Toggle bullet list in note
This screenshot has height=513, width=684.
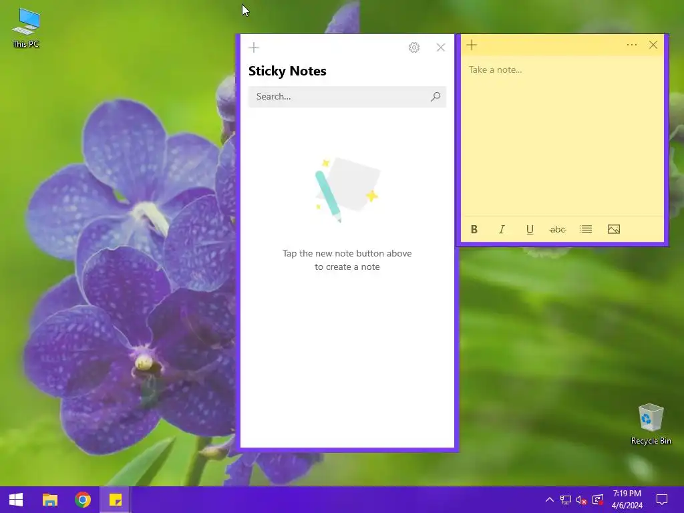[x=586, y=230]
